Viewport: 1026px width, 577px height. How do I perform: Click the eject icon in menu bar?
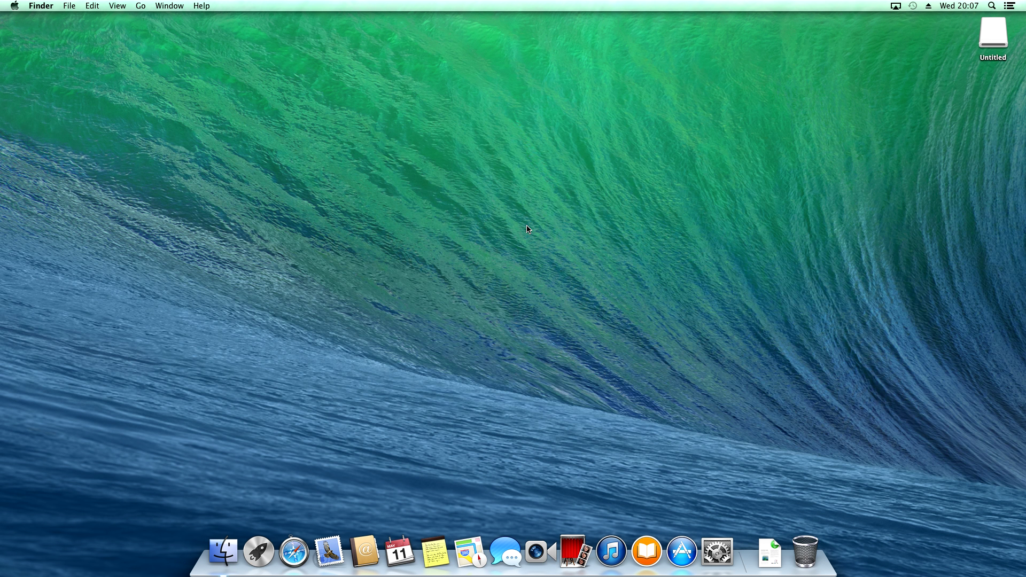[x=929, y=6]
